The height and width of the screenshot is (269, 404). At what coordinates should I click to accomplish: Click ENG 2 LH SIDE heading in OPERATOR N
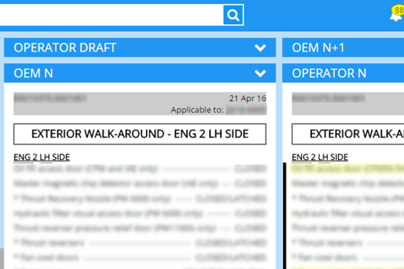(320, 157)
